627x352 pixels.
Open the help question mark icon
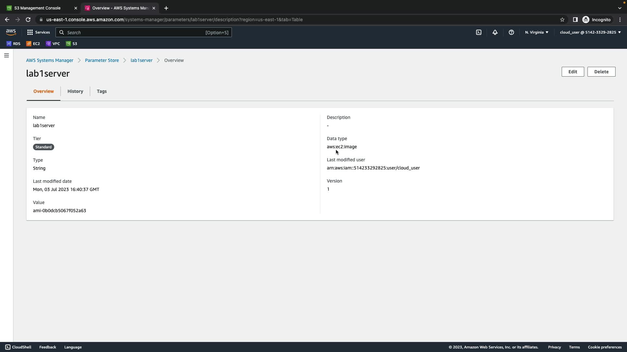pos(511,32)
